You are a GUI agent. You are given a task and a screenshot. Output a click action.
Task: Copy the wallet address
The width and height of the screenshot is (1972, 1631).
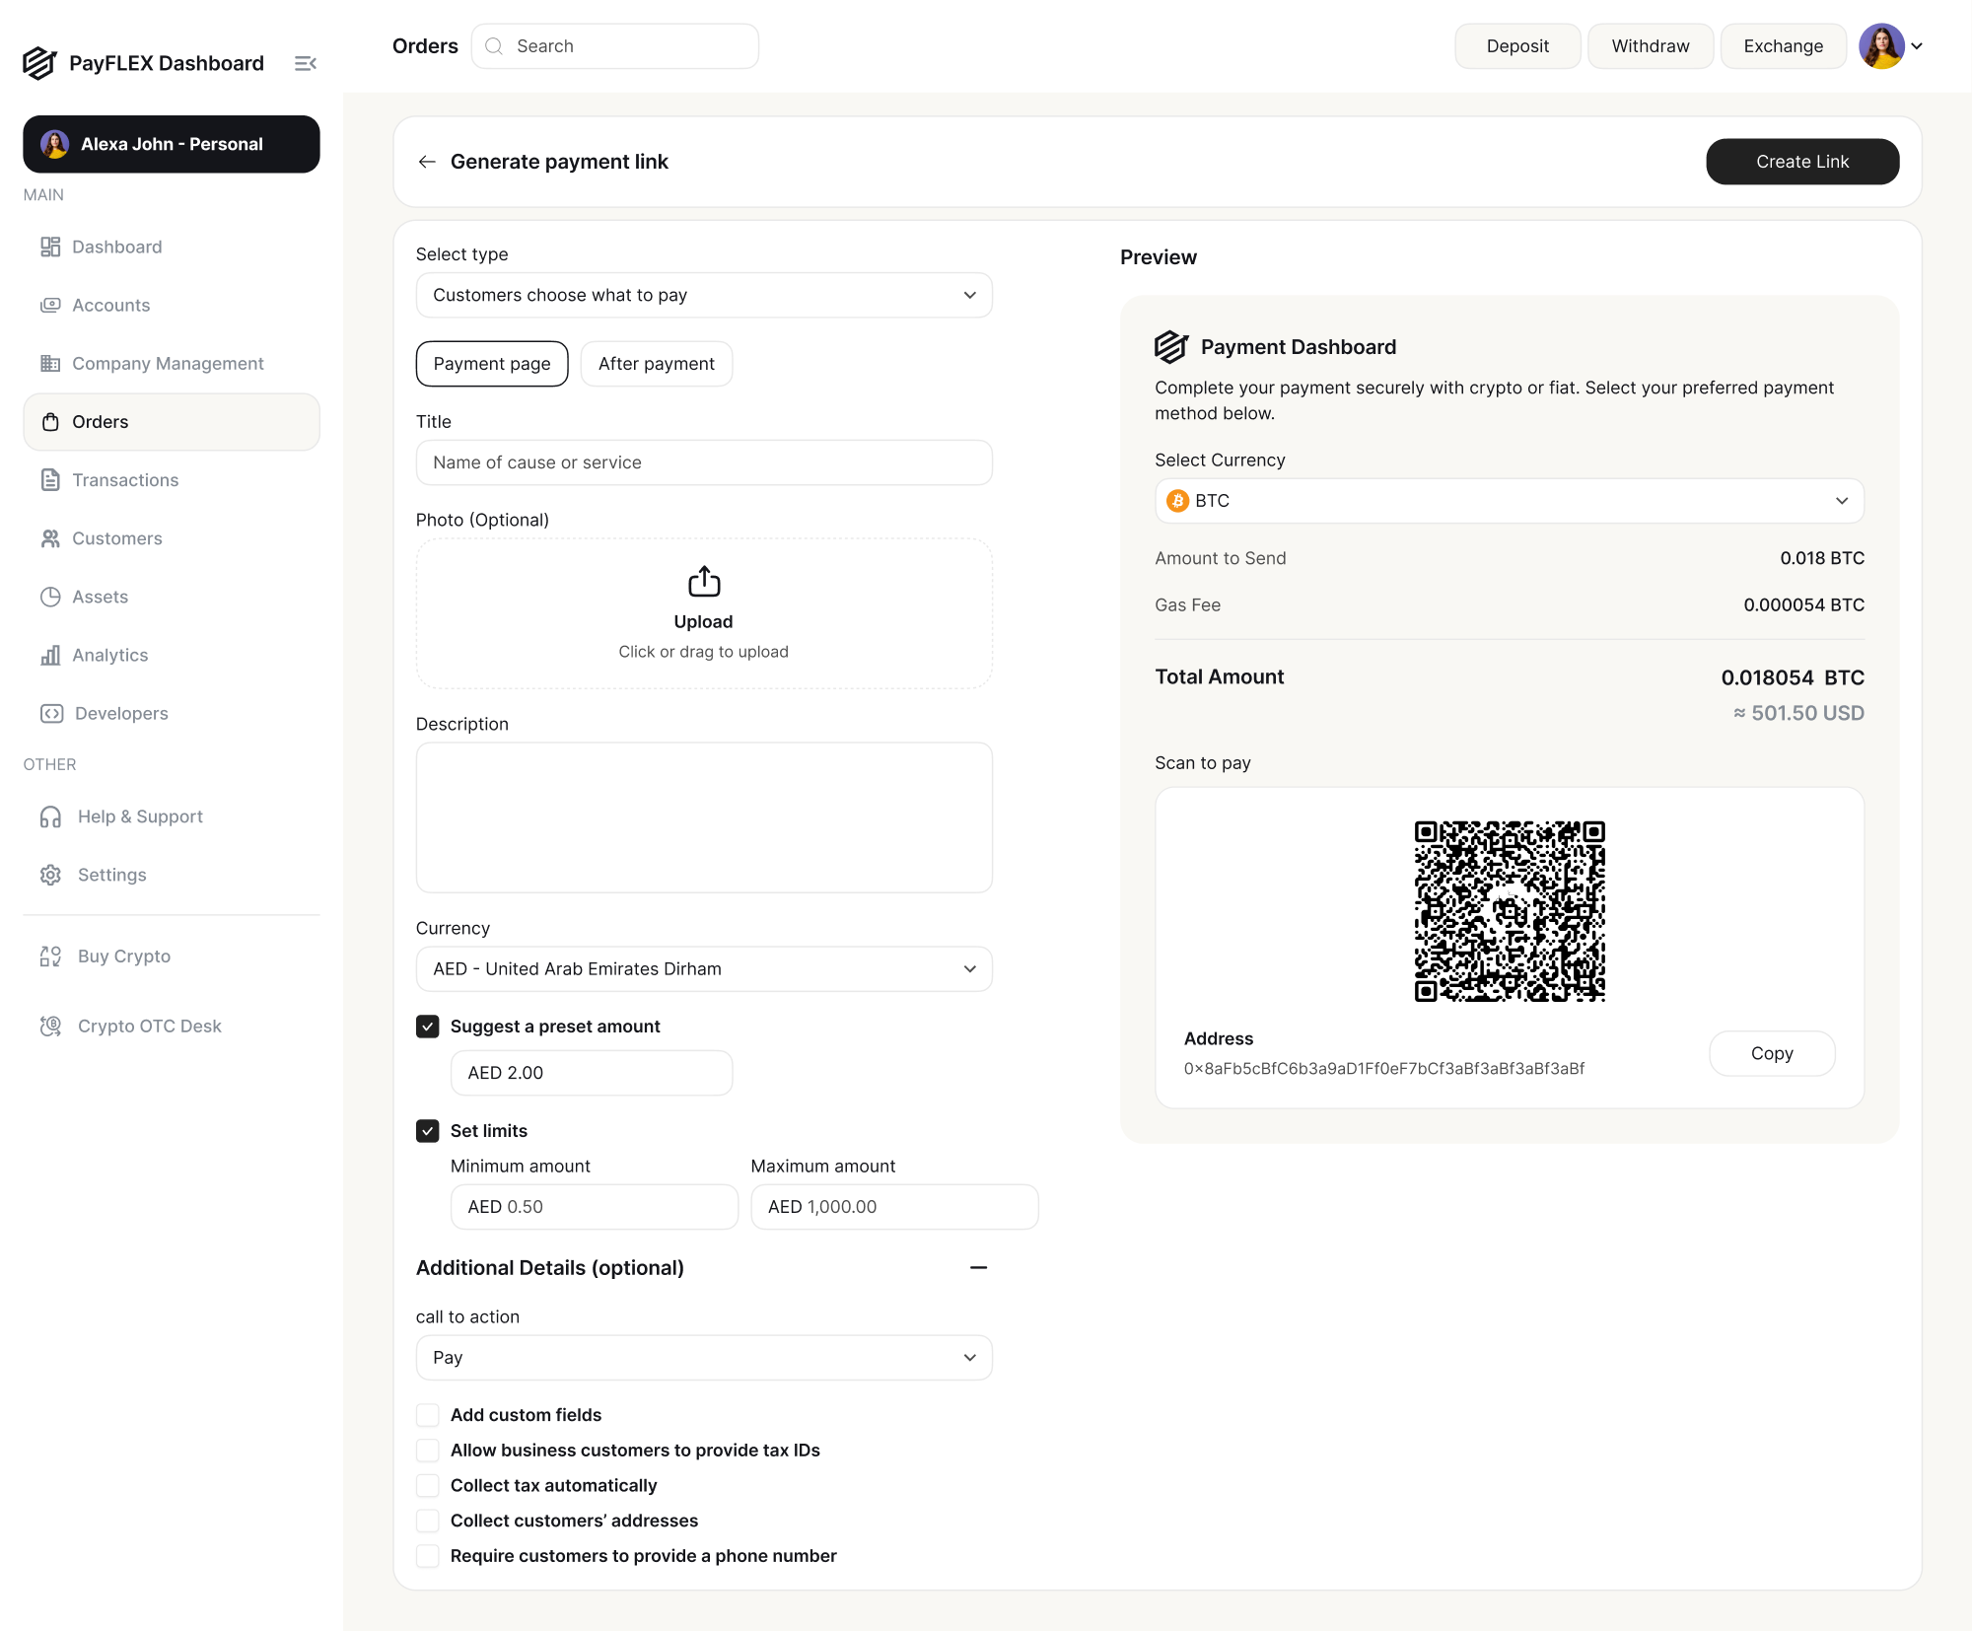(x=1771, y=1053)
